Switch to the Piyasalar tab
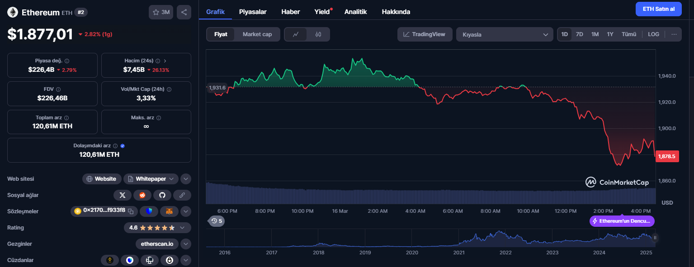The width and height of the screenshot is (694, 267). click(x=253, y=12)
